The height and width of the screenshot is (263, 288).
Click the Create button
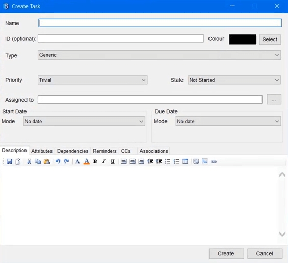[x=226, y=254]
